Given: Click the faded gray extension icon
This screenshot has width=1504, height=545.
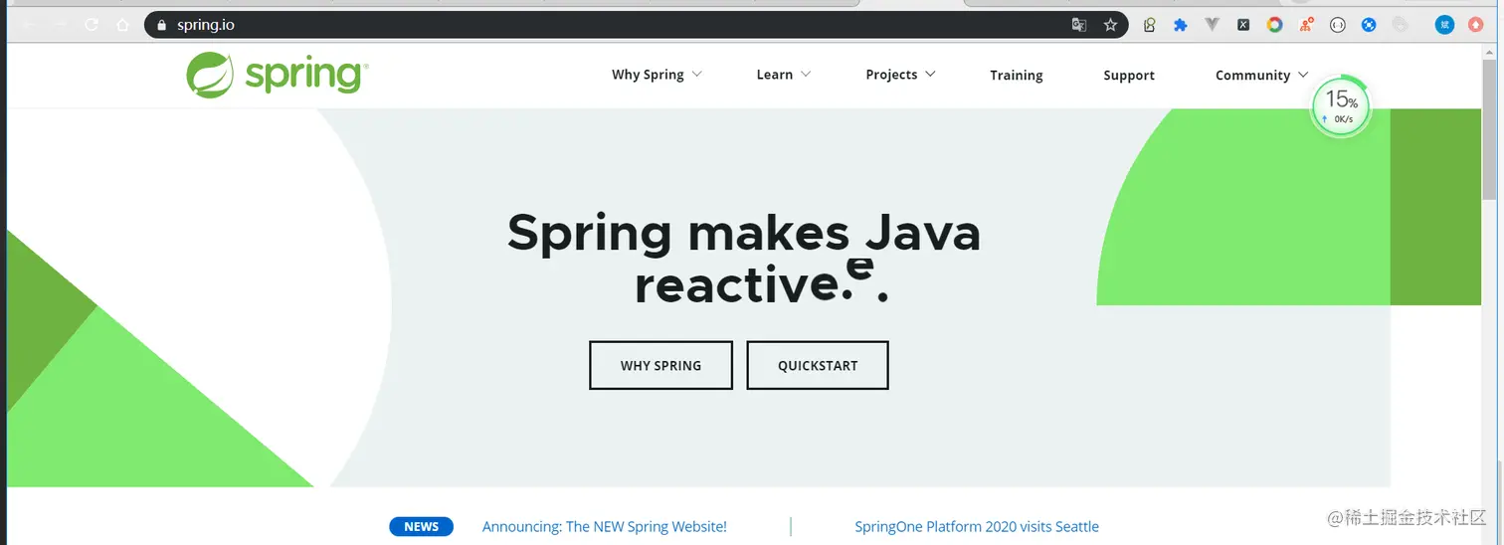Looking at the screenshot, I should (1401, 25).
